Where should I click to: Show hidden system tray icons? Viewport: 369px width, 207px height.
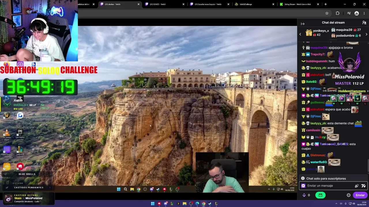336,204
